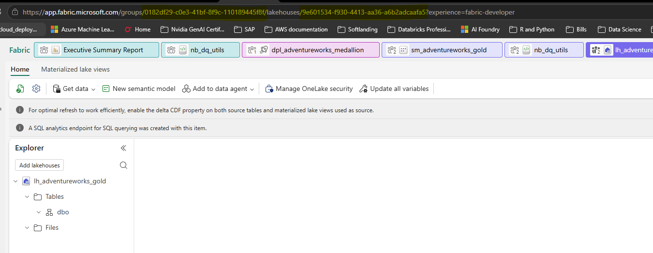The height and width of the screenshot is (253, 653).
Task: Collapse the dbo schema chevron
Action: [x=39, y=212]
